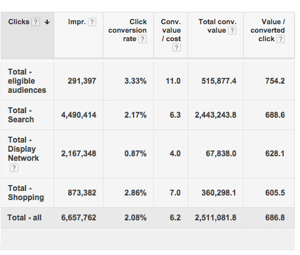Open the help icon next to Impr.
Viewport: 300px width, 255px height.
point(92,22)
